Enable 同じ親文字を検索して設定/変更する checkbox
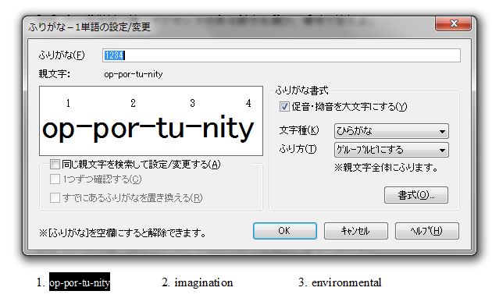Image resolution: width=492 pixels, height=298 pixels. tap(55, 164)
